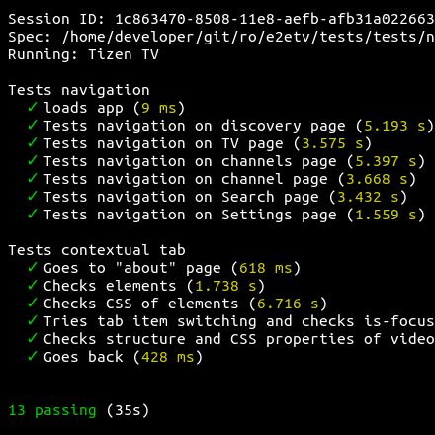
Task: Click the channel page test line
Action: click(230, 179)
